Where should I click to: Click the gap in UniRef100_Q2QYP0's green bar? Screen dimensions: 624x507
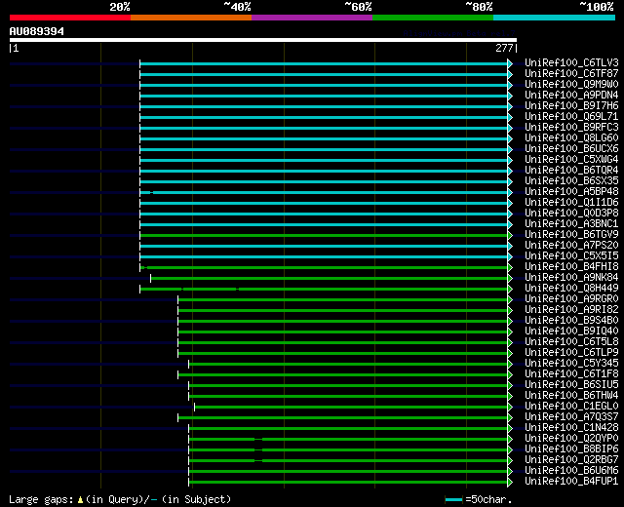click(258, 440)
